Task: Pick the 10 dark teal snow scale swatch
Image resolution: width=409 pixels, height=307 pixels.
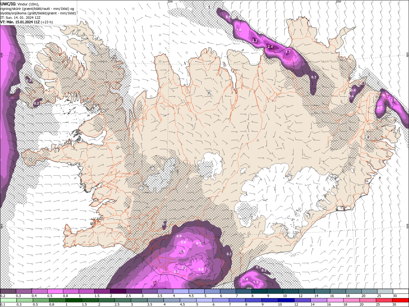Action: 291,291
